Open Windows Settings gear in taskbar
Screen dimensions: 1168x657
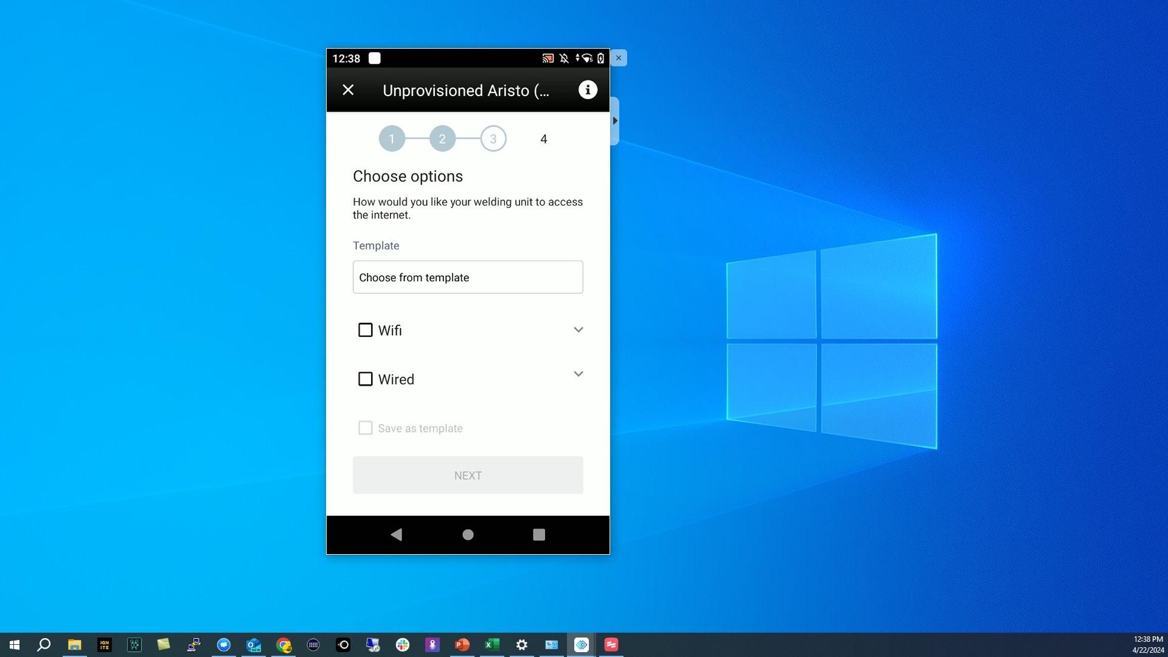click(x=522, y=645)
